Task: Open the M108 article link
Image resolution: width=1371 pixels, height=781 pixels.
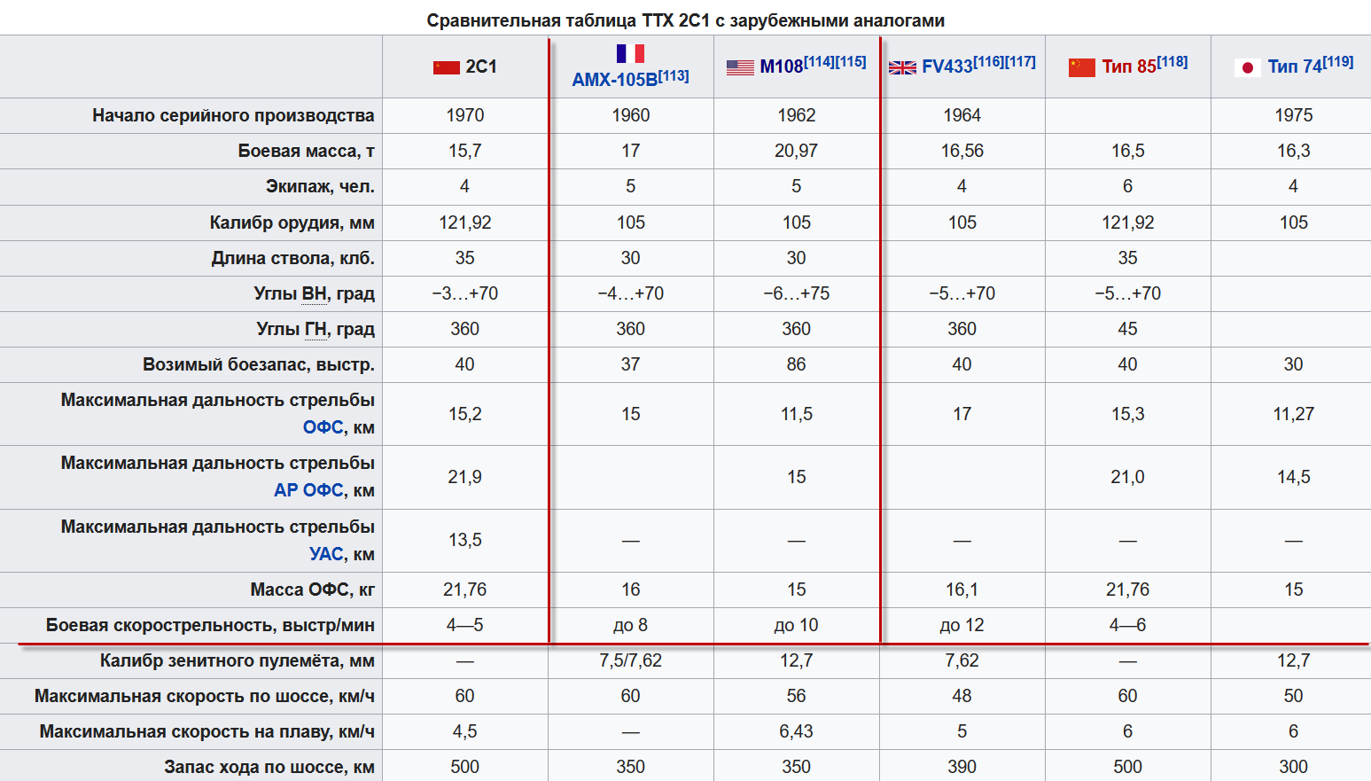Action: (782, 66)
